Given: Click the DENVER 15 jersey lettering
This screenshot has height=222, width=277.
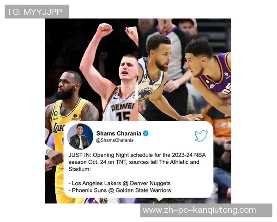Looking at the screenshot, I should 122,111.
